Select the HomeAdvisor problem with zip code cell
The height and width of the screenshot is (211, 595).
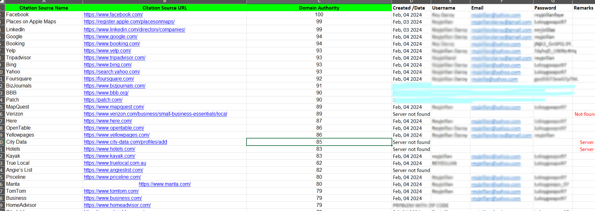pos(421,205)
